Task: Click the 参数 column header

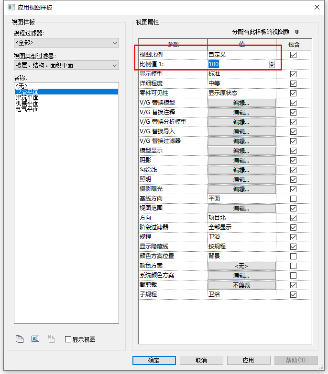Action: 173,45
